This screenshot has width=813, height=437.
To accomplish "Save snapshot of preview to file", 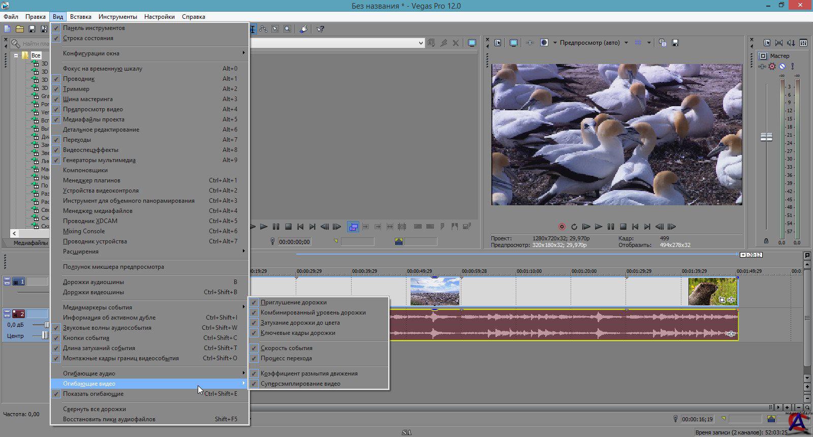I will pos(675,43).
